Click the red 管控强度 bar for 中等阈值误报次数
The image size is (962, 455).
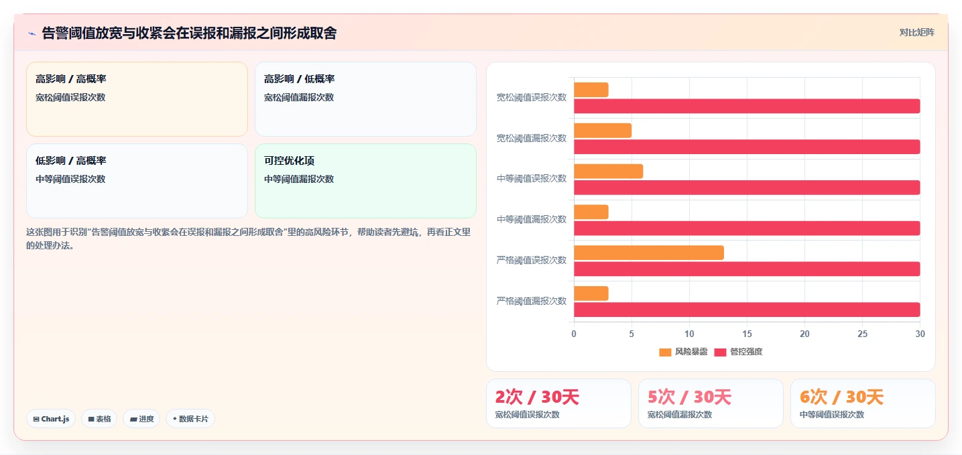[747, 188]
